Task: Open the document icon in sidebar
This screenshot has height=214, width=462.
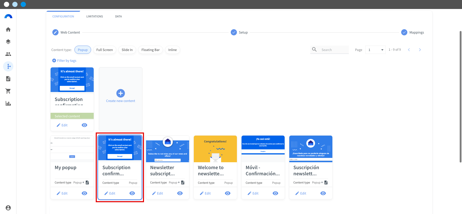Action: [8, 79]
